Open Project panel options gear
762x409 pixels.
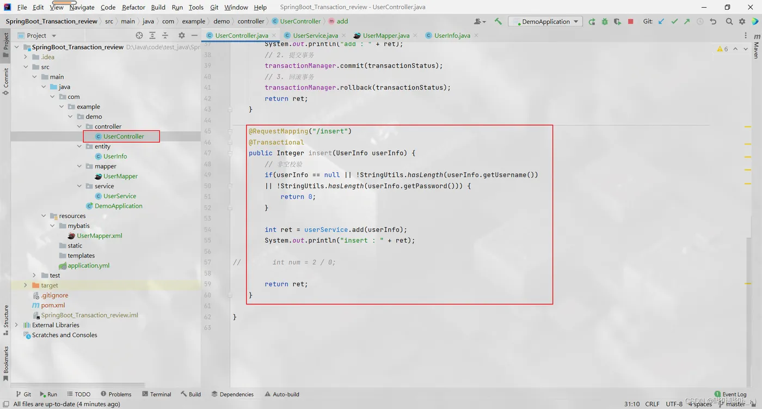click(x=182, y=35)
